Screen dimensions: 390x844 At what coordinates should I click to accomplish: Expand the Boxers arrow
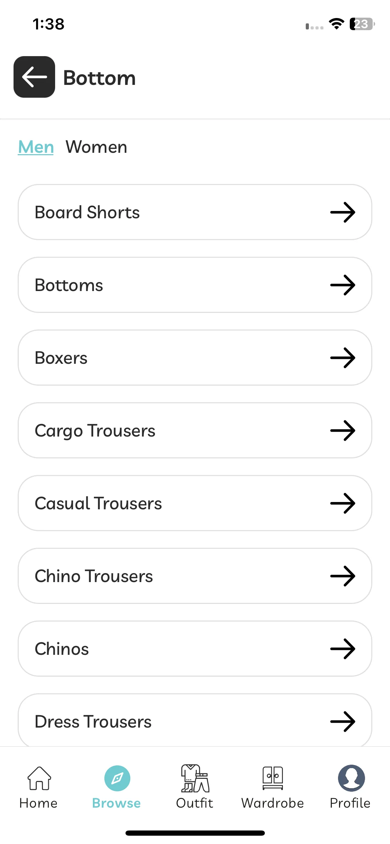[343, 358]
